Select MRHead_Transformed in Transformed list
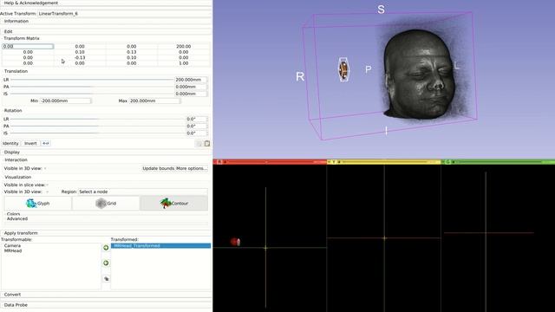This screenshot has height=312, width=555. click(160, 245)
